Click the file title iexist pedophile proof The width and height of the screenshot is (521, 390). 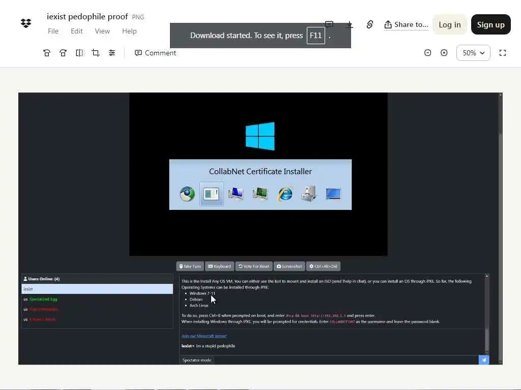(87, 17)
